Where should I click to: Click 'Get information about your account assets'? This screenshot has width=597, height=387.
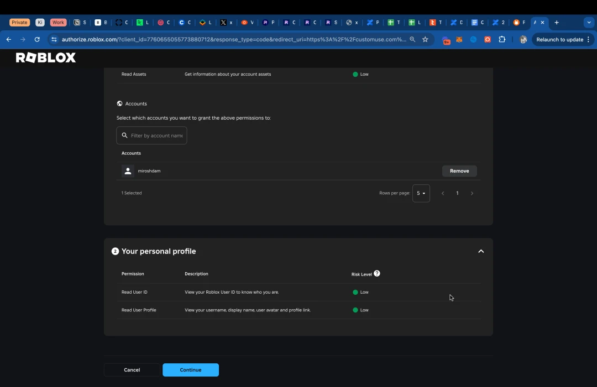coord(228,74)
